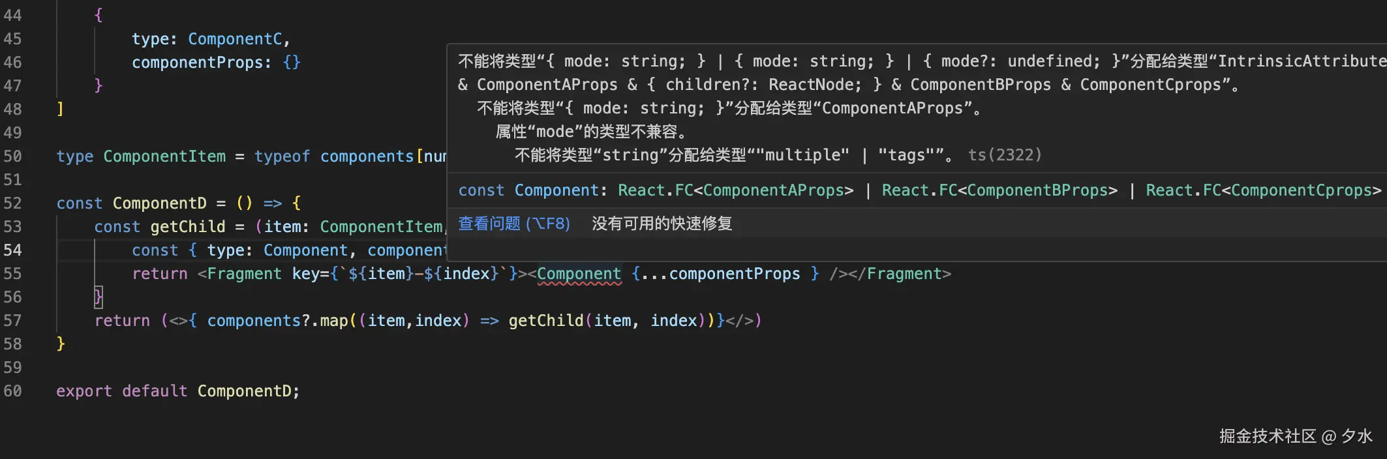Select the getChild function name

click(187, 226)
